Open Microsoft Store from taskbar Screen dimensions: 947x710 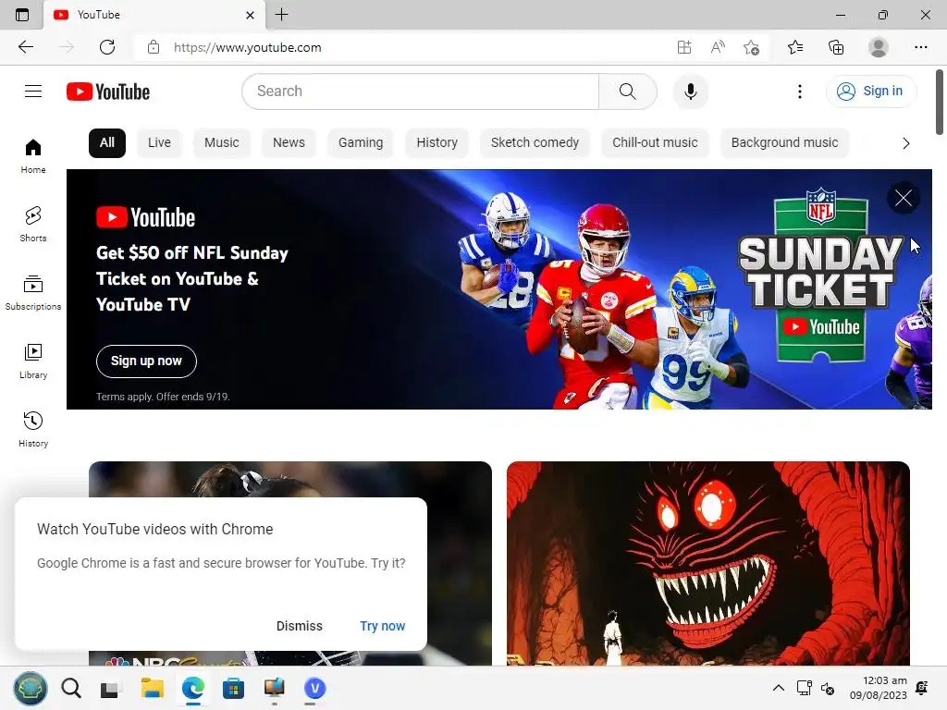[x=233, y=688]
